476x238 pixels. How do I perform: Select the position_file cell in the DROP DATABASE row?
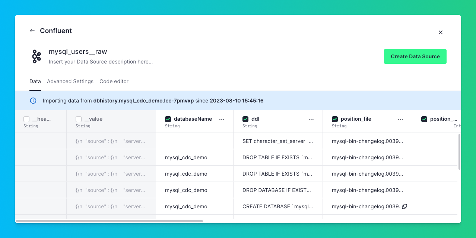tap(367, 190)
